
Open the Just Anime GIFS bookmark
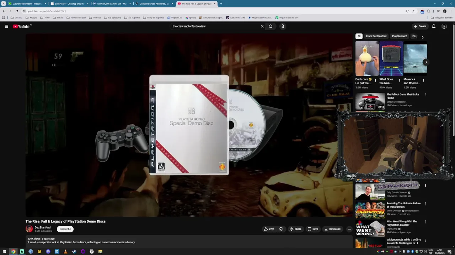click(x=236, y=17)
